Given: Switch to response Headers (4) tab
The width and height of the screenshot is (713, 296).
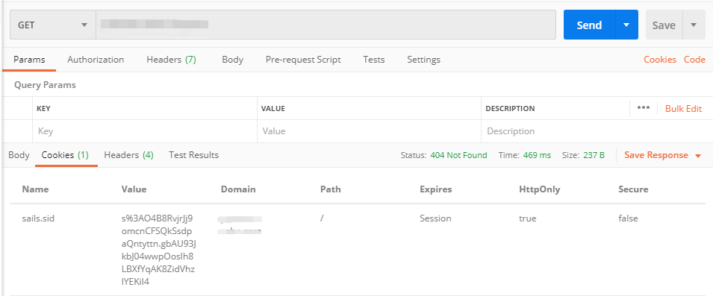Looking at the screenshot, I should 128,155.
